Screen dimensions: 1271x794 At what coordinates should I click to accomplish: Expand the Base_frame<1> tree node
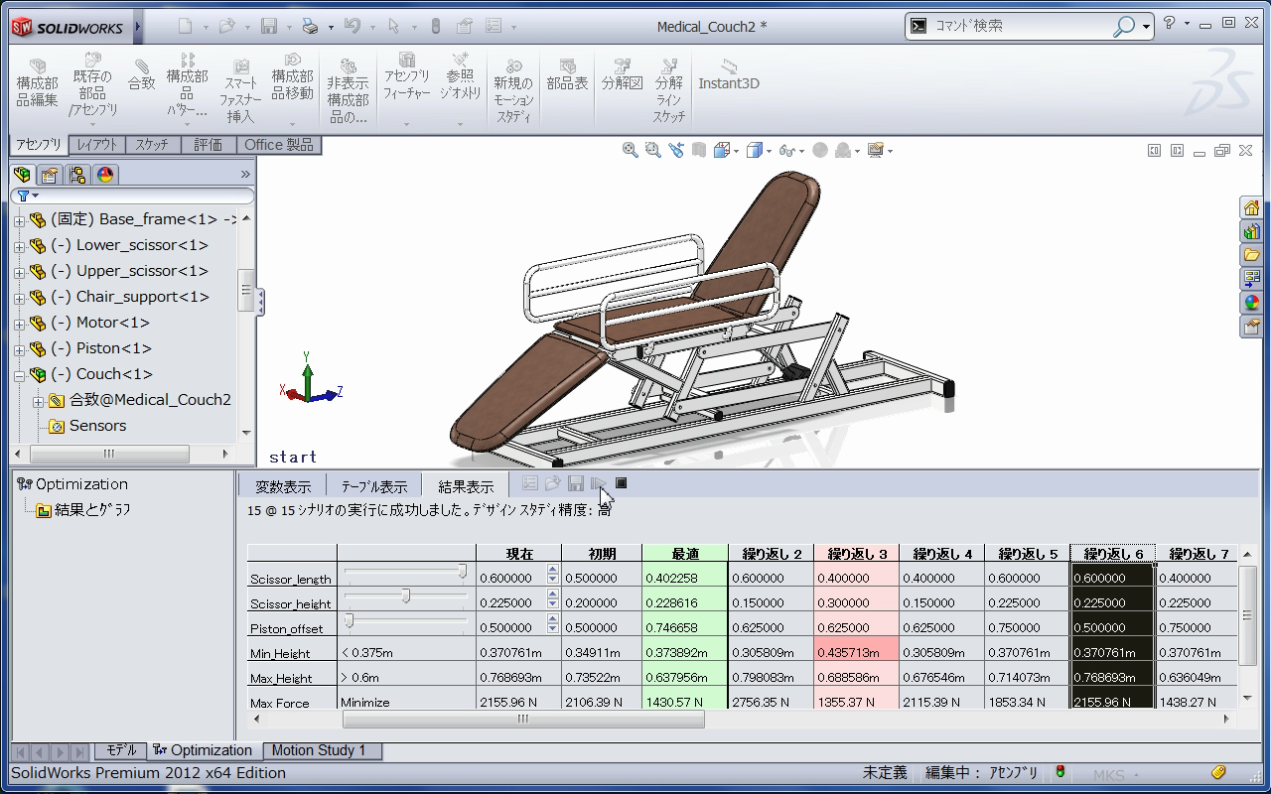19,220
